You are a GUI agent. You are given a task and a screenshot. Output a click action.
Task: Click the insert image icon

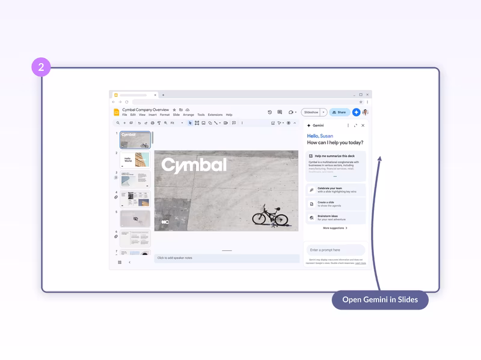(203, 123)
